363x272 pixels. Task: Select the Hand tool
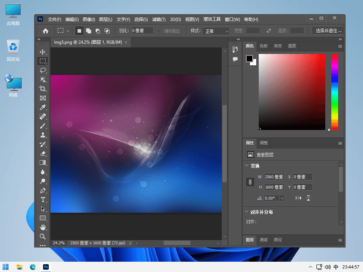pos(43,228)
